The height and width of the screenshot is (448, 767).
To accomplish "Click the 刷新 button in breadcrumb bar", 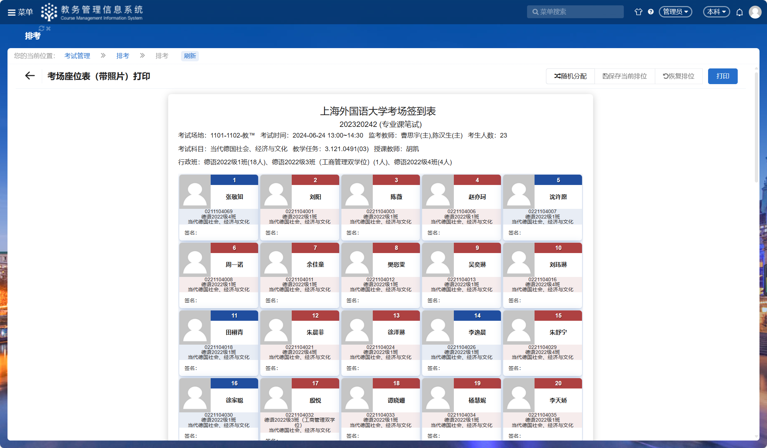I will pos(190,56).
